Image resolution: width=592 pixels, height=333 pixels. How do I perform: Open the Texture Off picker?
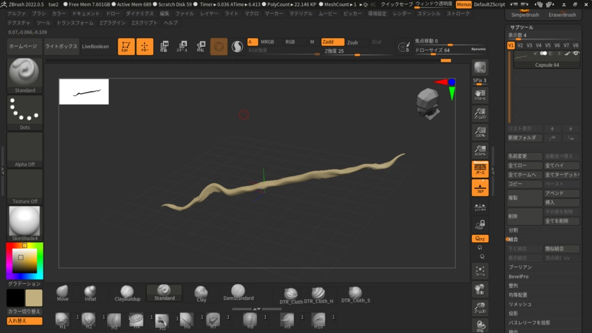(x=24, y=187)
